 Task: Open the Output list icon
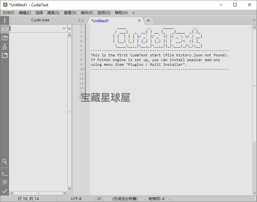(5, 182)
